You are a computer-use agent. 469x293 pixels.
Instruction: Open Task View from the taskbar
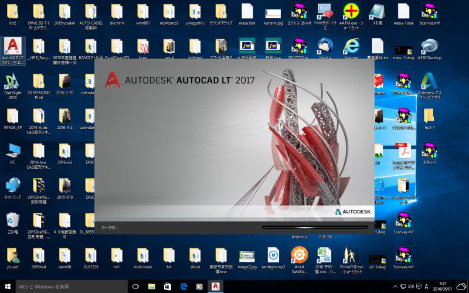point(135,287)
